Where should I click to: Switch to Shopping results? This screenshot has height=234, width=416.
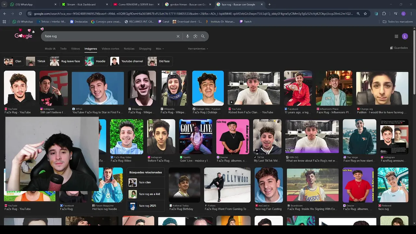[x=145, y=49]
